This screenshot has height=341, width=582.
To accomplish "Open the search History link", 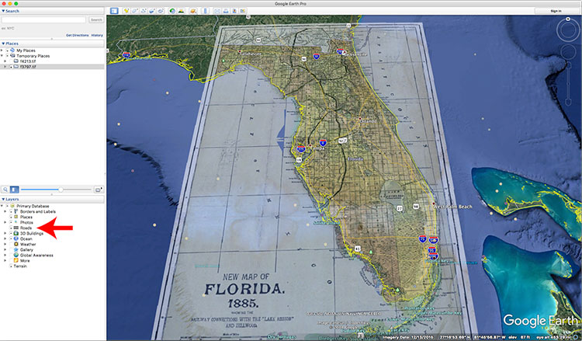I will 97,35.
